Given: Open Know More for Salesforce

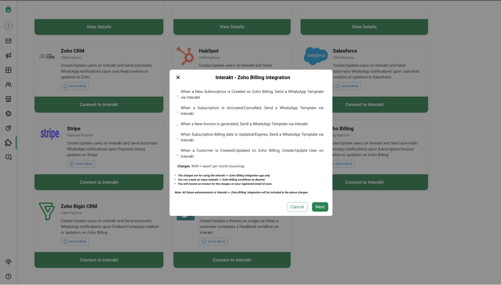Looking at the screenshot, I should point(347,86).
